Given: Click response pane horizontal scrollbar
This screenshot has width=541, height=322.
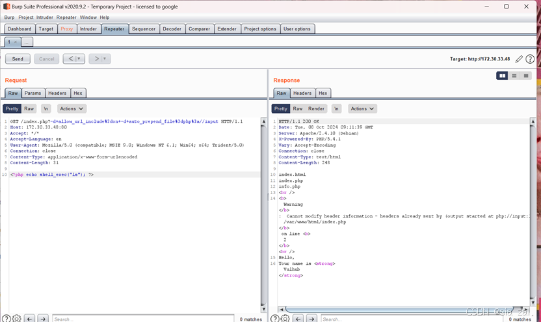Looking at the screenshot, I should pyautogui.click(x=404, y=309).
